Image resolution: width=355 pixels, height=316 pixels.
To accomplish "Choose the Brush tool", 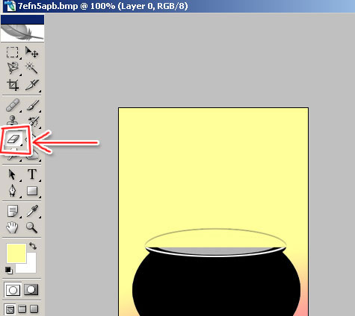I will click(33, 105).
